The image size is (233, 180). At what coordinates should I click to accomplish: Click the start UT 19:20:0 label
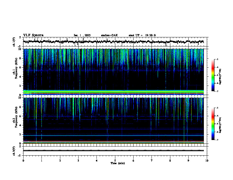pyautogui.click(x=142, y=35)
